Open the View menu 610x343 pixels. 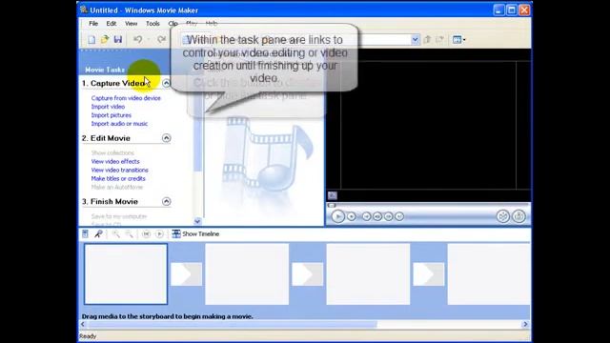tap(132, 24)
